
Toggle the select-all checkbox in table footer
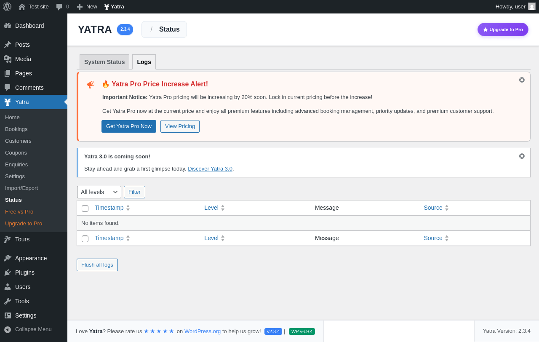85,239
